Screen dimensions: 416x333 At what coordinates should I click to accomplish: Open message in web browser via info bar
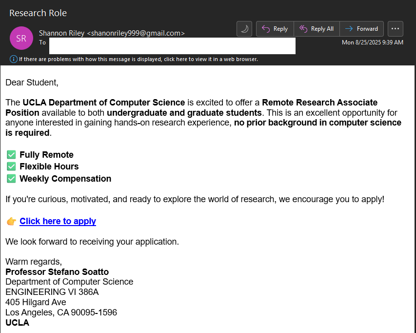tap(138, 59)
